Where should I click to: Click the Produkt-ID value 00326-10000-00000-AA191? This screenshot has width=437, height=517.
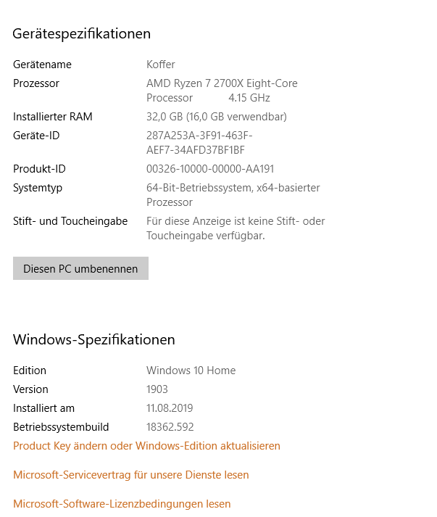pyautogui.click(x=210, y=169)
